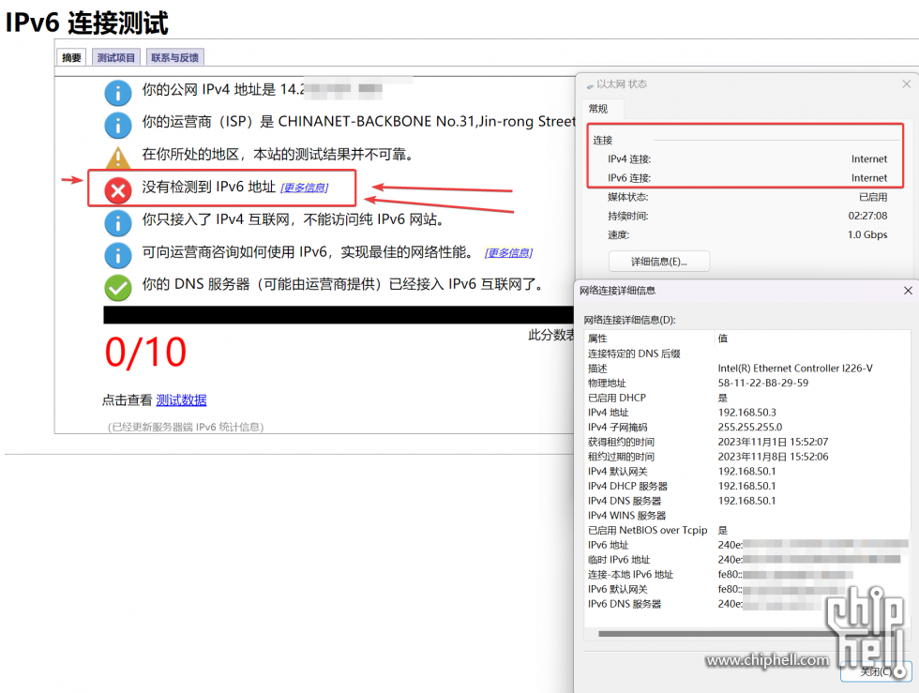Select the IPv4 DNS 服务器 row
The image size is (919, 693).
pyautogui.click(x=747, y=501)
